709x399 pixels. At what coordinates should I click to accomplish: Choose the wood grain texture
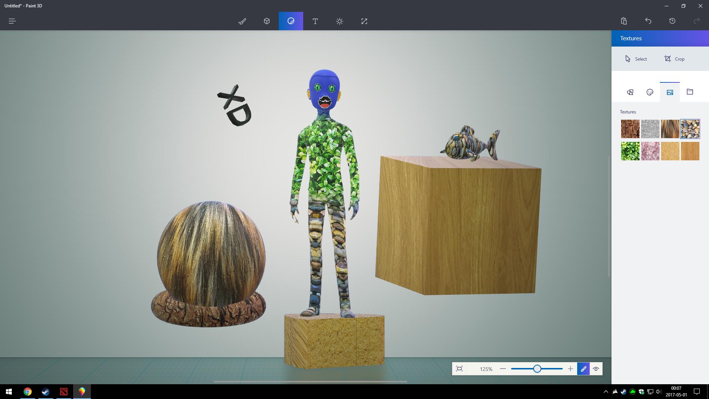pos(690,151)
